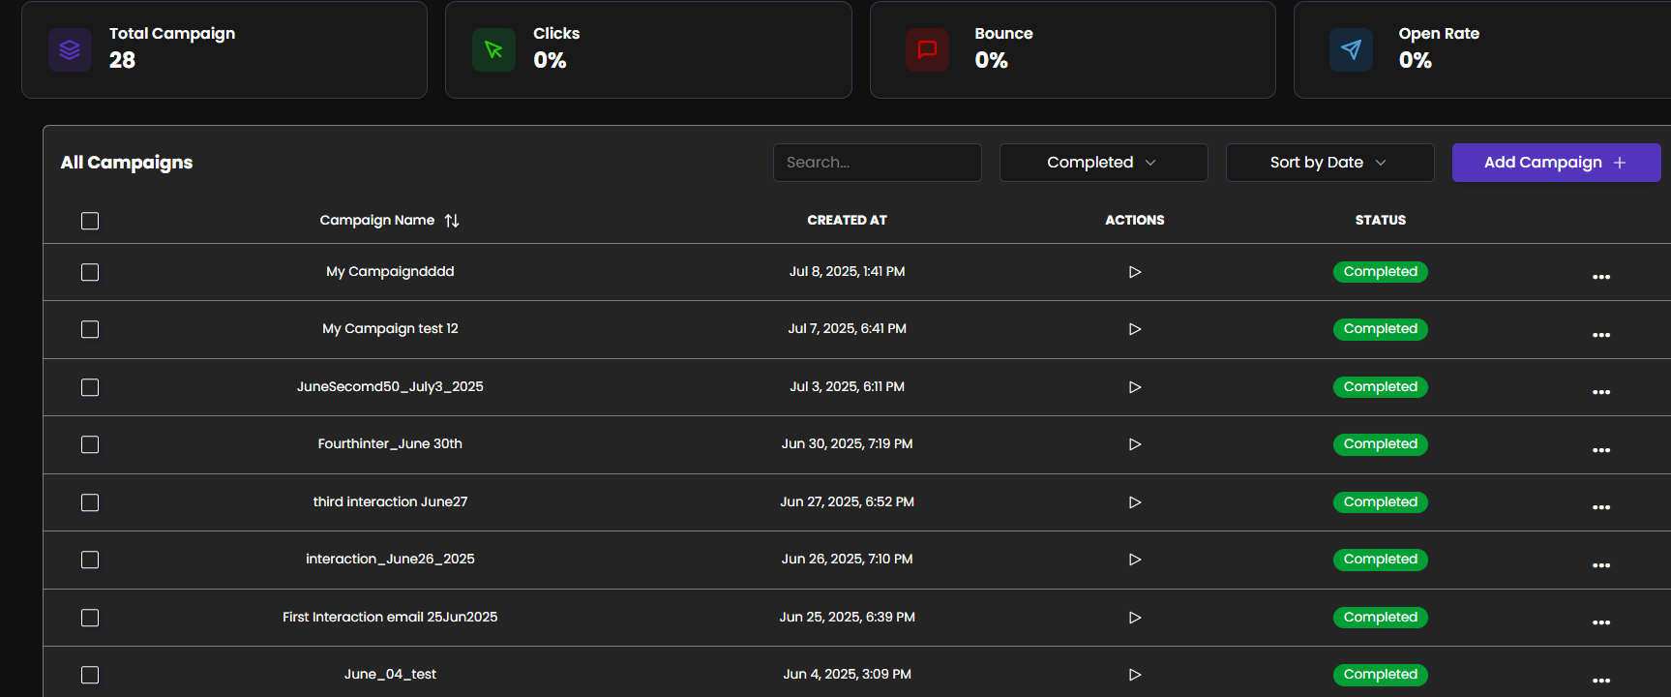
Task: Select the JuneSecomd50_July3_2025 checkbox
Action: [90, 387]
